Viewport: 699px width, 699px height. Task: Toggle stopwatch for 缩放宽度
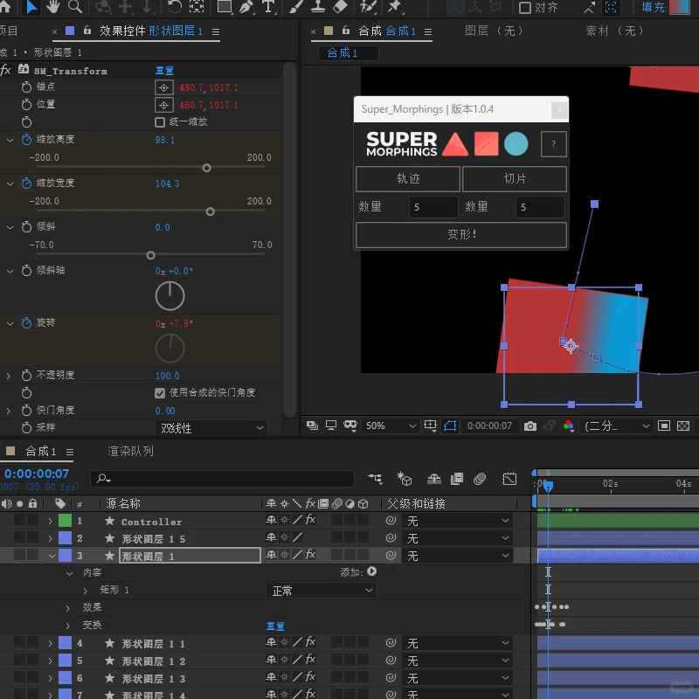pyautogui.click(x=26, y=183)
